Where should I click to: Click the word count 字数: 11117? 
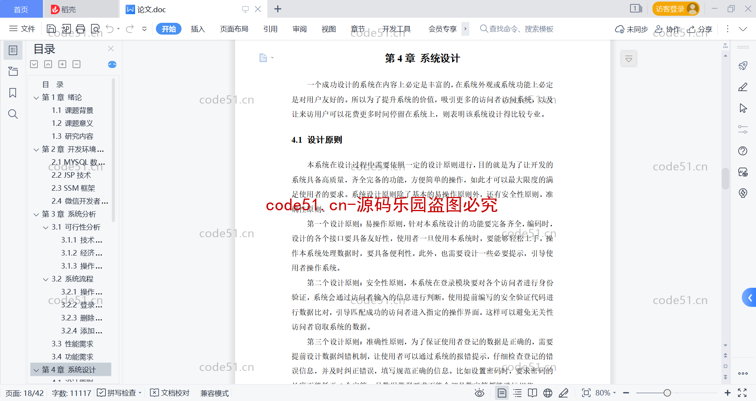71,393
